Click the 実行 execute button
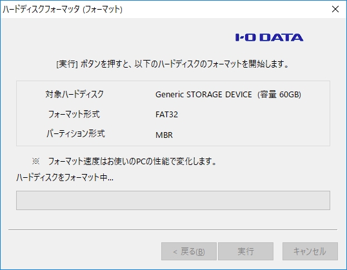347x270 pixels. coord(246,251)
